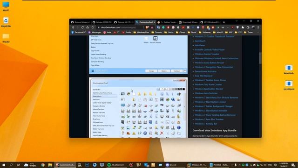Expand the Softwares bookmark folder
The width and height of the screenshot is (298, 168).
click(x=204, y=32)
